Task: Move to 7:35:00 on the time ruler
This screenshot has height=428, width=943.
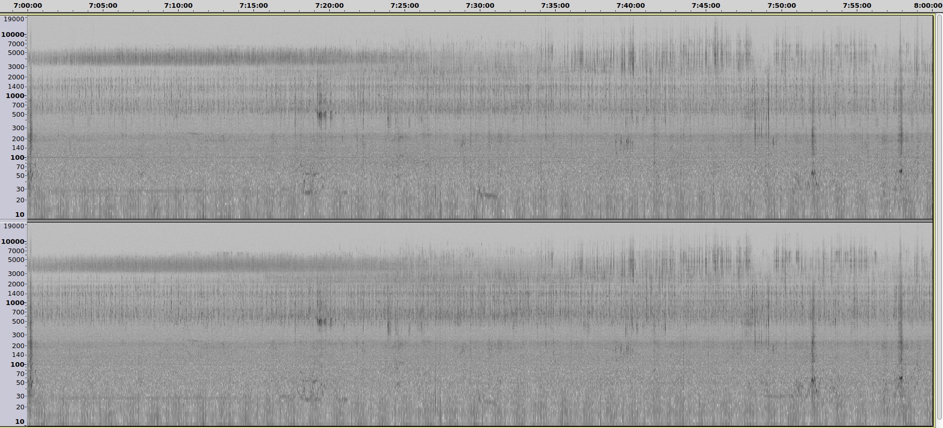Action: coord(555,6)
